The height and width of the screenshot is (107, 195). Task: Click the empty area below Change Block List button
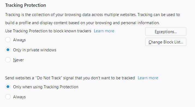pyautogui.click(x=166, y=58)
